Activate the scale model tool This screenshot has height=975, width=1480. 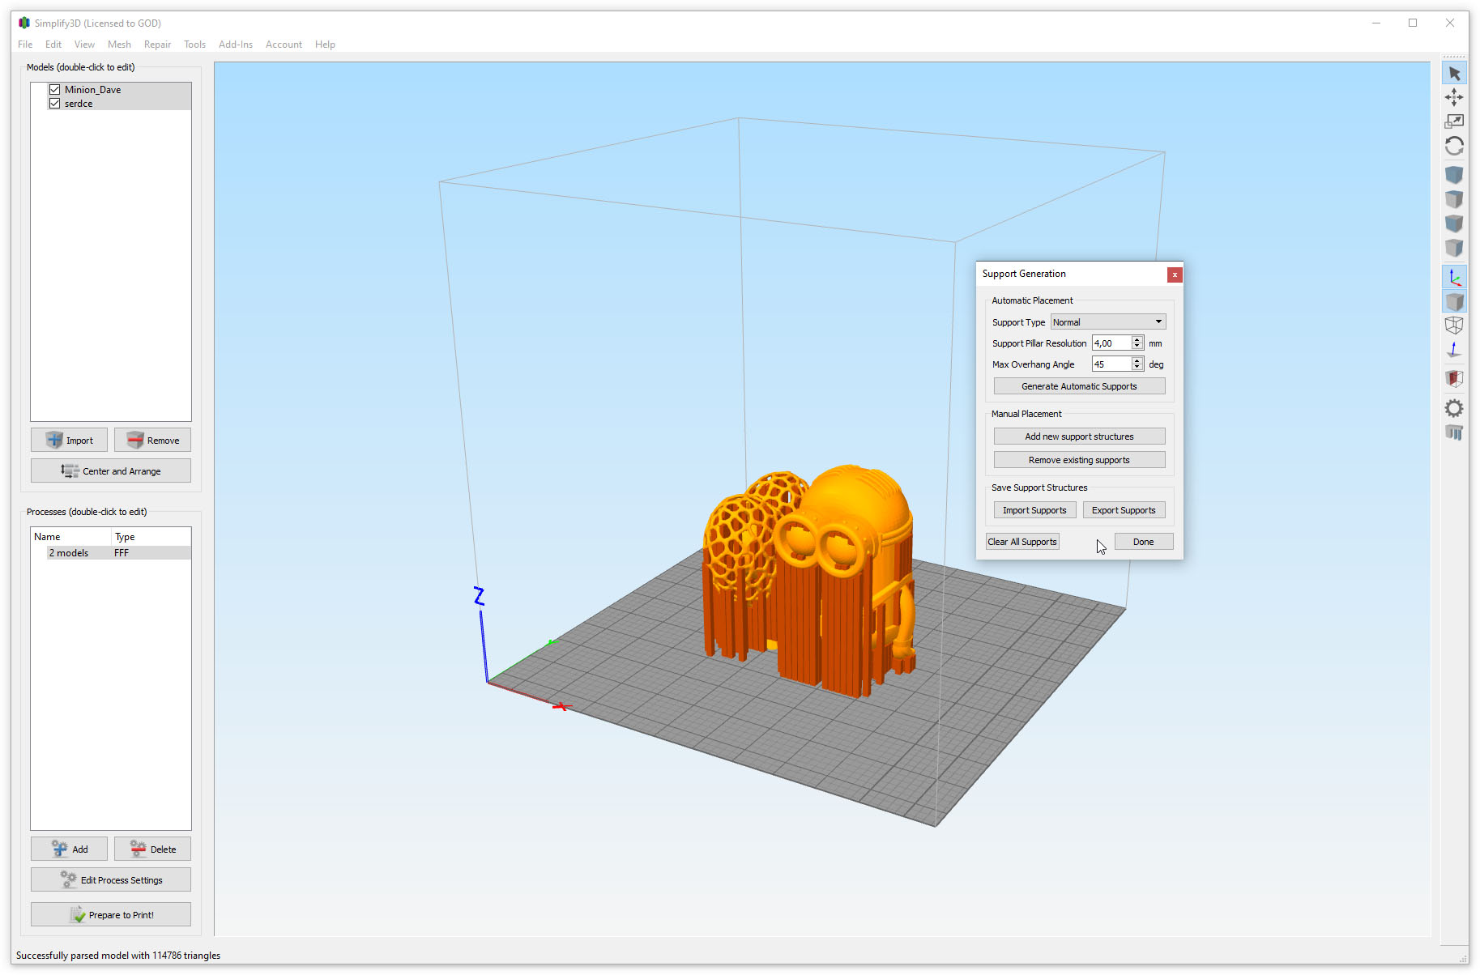tap(1454, 121)
